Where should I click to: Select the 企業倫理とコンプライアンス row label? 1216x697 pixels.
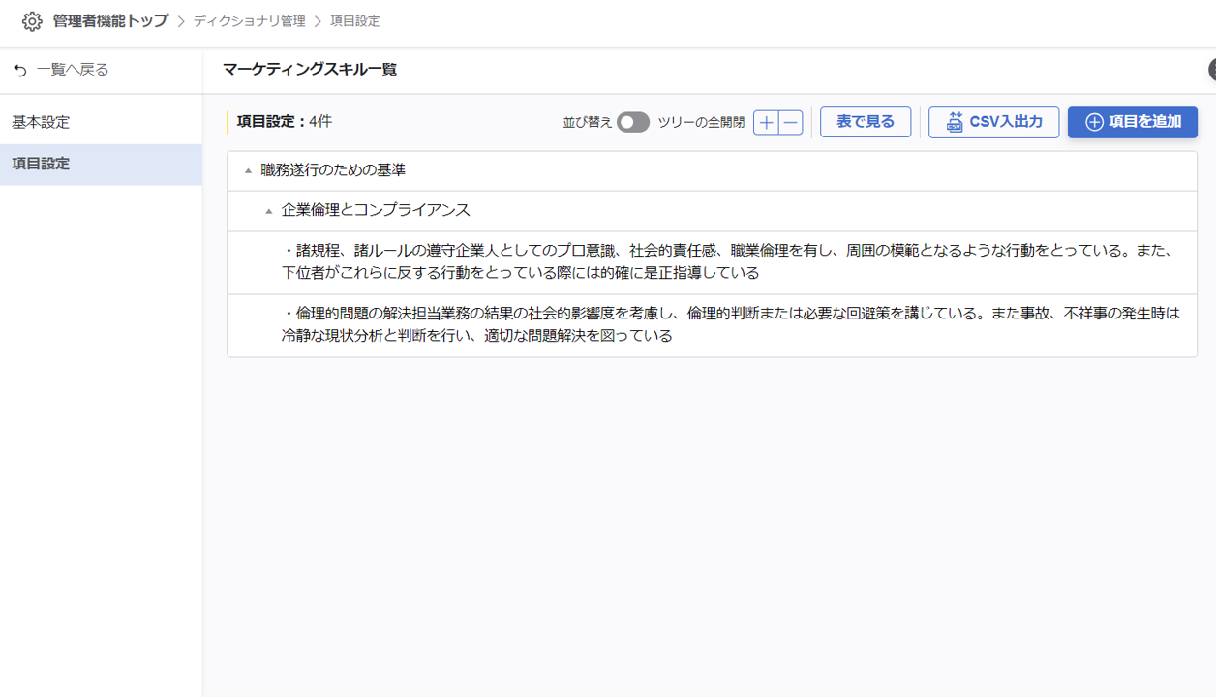[376, 210]
